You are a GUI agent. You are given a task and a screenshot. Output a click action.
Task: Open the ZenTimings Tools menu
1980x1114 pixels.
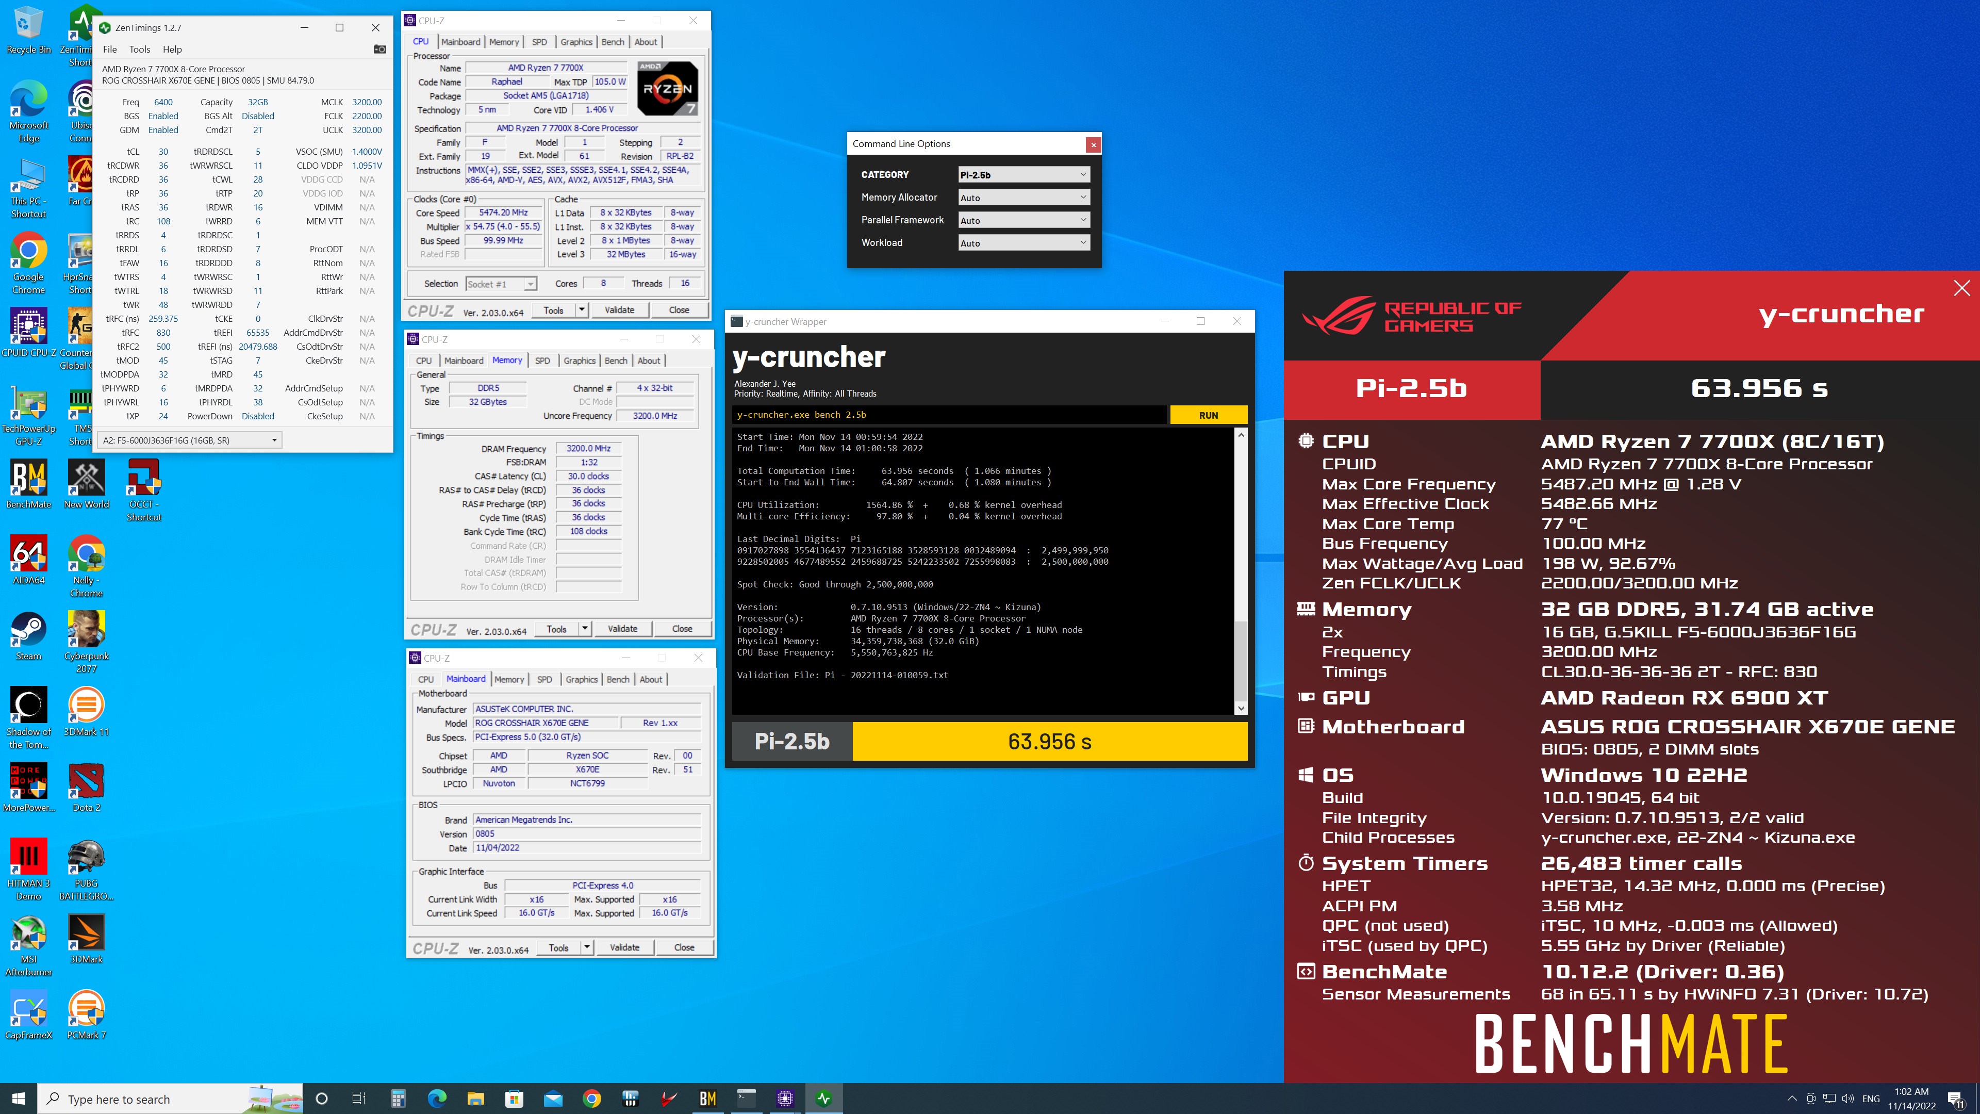[x=140, y=49]
